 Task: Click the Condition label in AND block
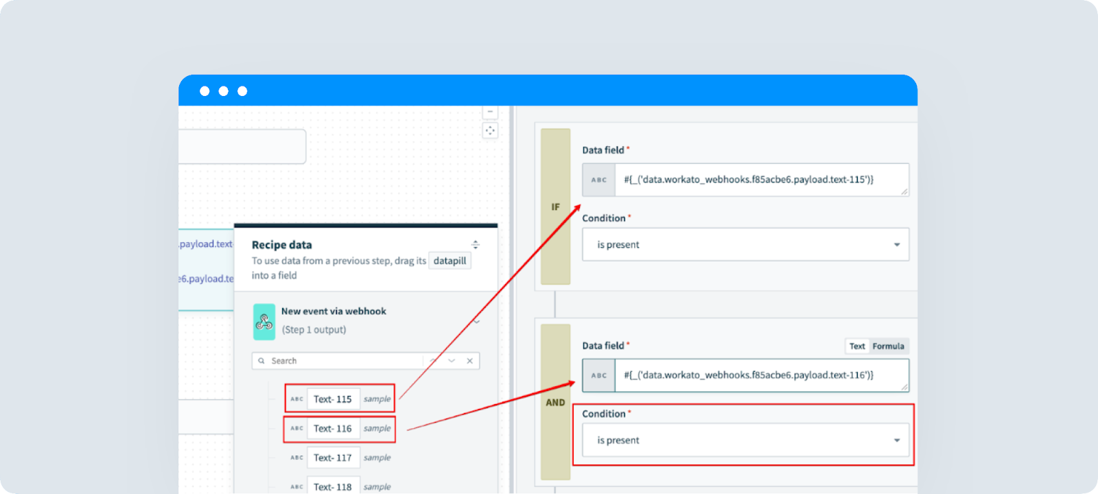tap(604, 414)
